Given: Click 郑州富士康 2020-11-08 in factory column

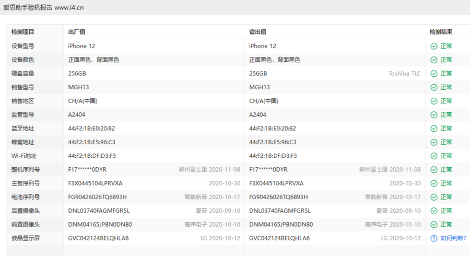Looking at the screenshot, I should point(209,170).
